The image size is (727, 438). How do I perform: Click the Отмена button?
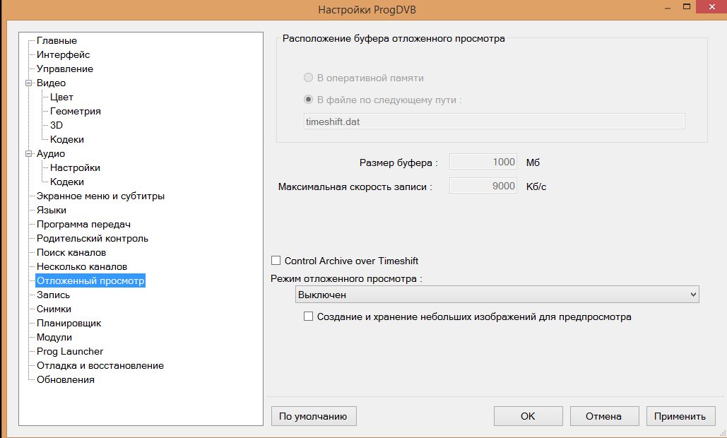(604, 416)
